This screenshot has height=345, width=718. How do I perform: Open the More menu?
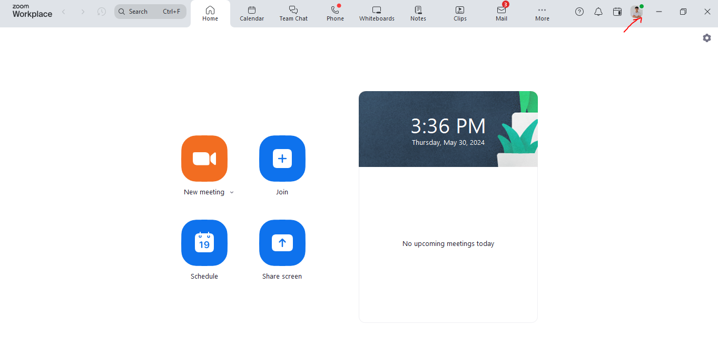[542, 14]
